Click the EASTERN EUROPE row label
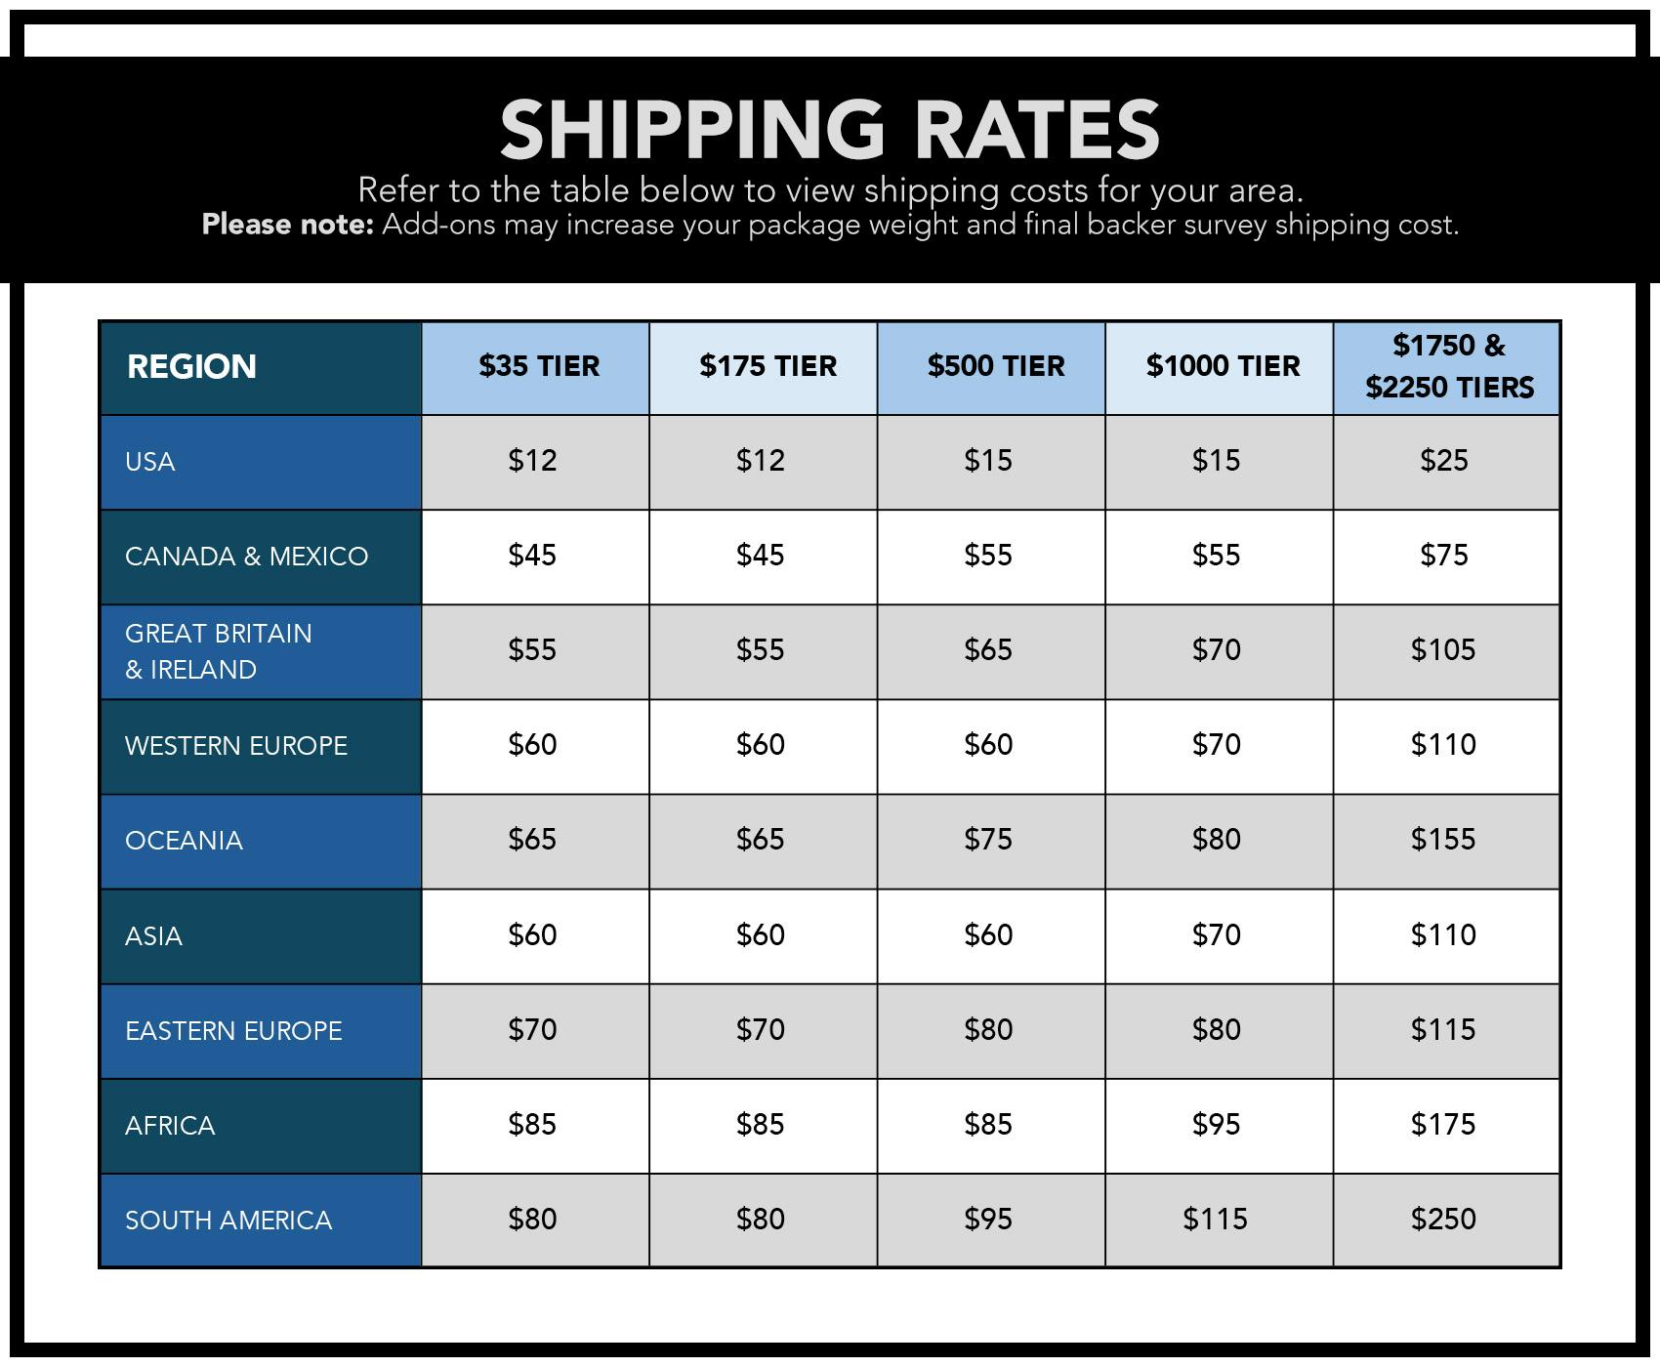 coord(233,1031)
